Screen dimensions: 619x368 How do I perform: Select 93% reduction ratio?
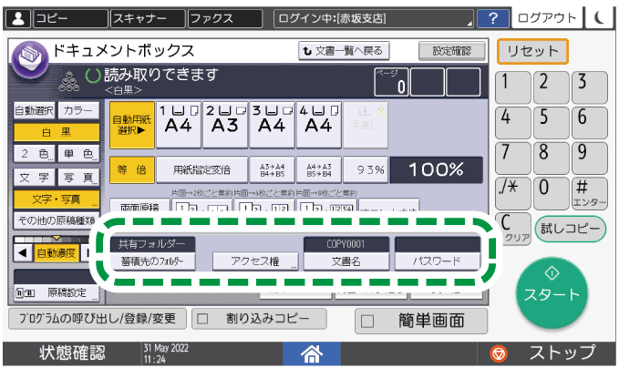[366, 170]
